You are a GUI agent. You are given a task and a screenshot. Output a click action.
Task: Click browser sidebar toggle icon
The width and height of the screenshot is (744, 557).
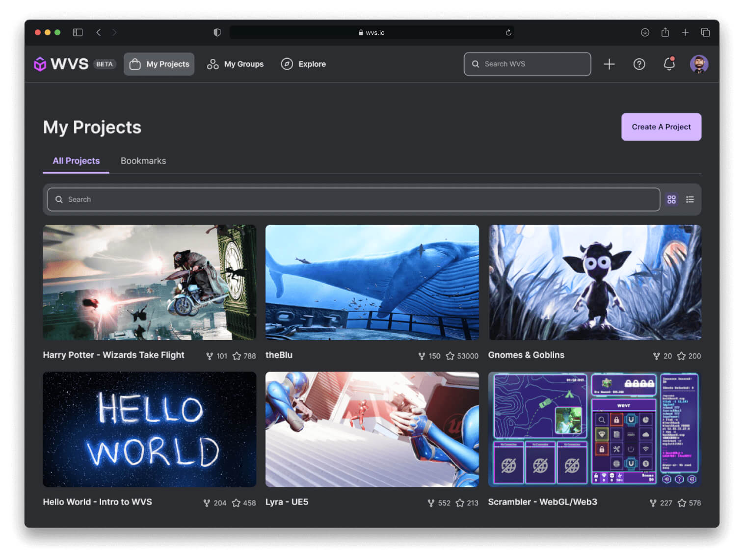(x=78, y=32)
